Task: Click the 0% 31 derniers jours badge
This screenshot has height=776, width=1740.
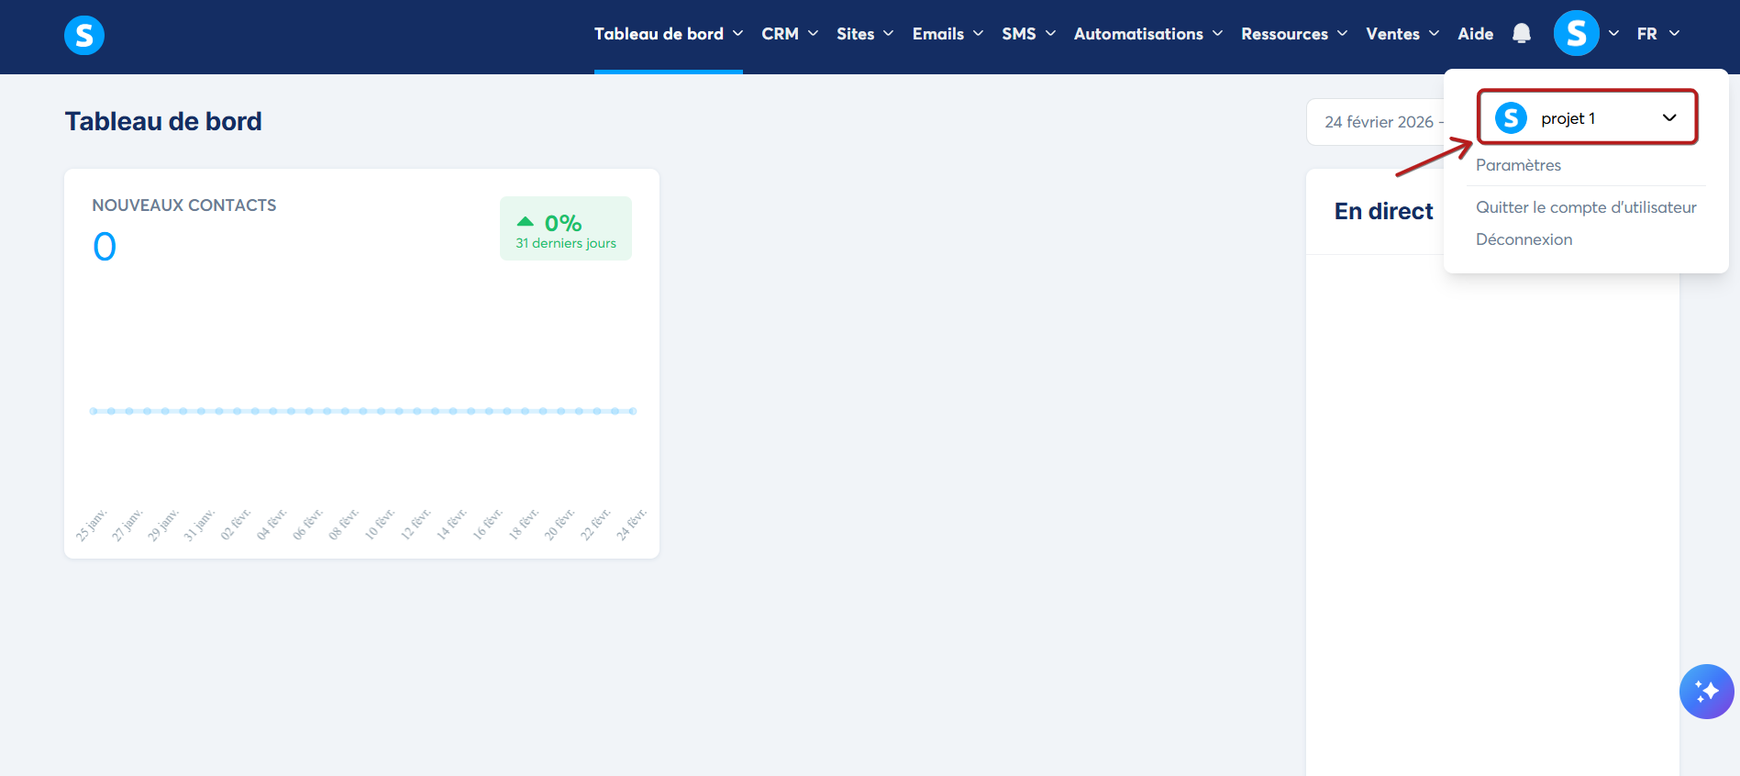Action: [x=566, y=228]
